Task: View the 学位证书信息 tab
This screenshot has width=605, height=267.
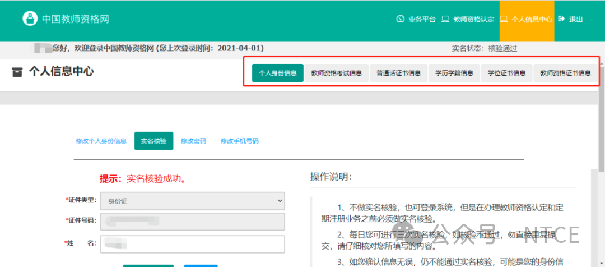Action: click(x=506, y=73)
